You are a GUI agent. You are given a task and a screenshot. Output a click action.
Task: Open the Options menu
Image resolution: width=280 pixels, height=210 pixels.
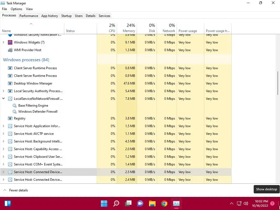coord(16,9)
